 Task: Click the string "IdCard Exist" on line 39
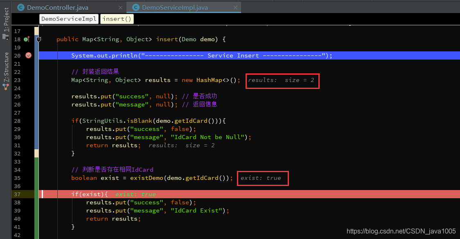(196, 210)
